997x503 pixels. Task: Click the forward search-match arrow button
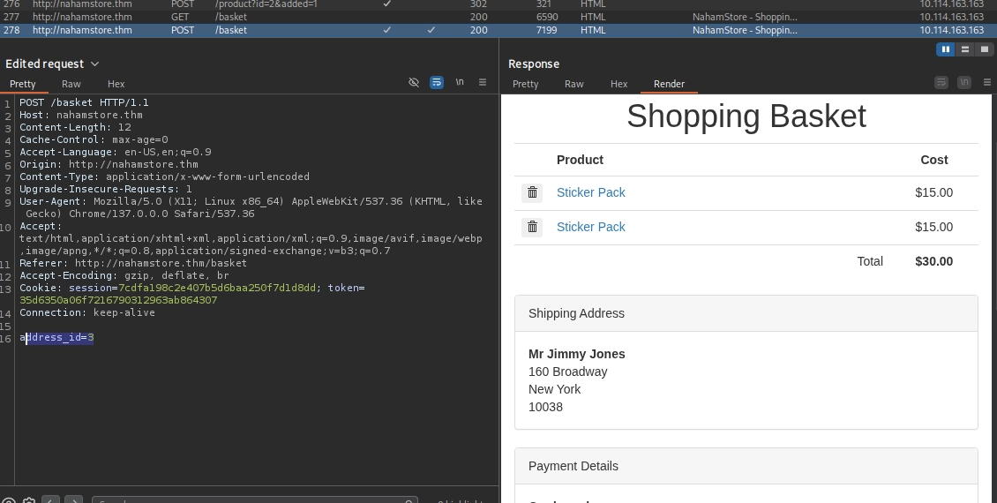[x=74, y=499]
